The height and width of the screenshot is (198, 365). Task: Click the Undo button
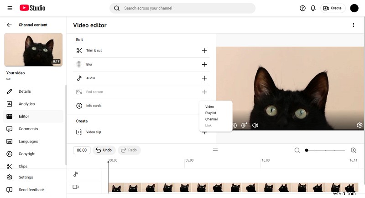104,150
